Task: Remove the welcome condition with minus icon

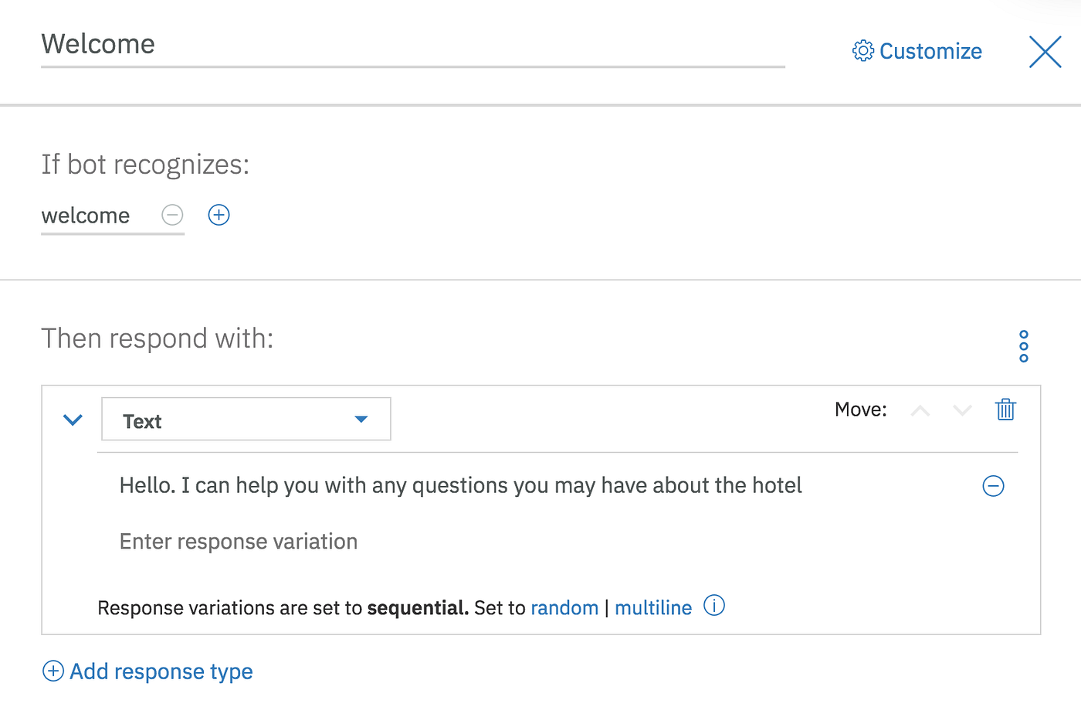Action: coord(172,215)
